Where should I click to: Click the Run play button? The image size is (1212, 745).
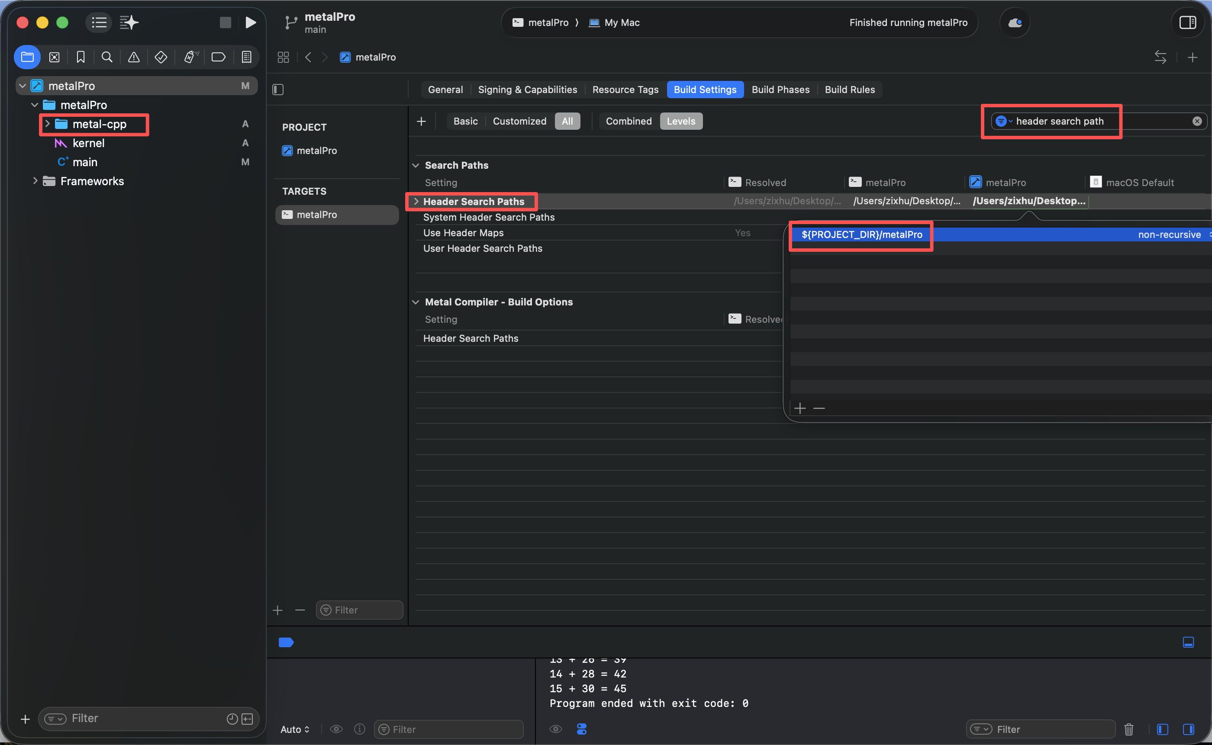click(250, 22)
